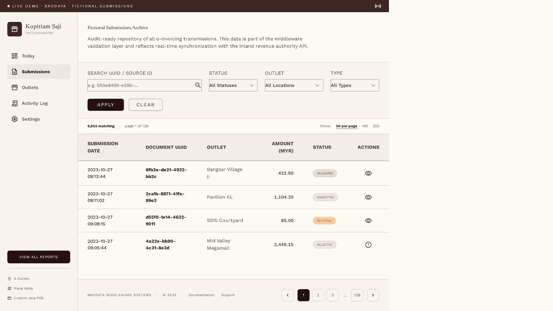Click the Submissions document icon
Screen dimensions: 553x311
pos(15,72)
